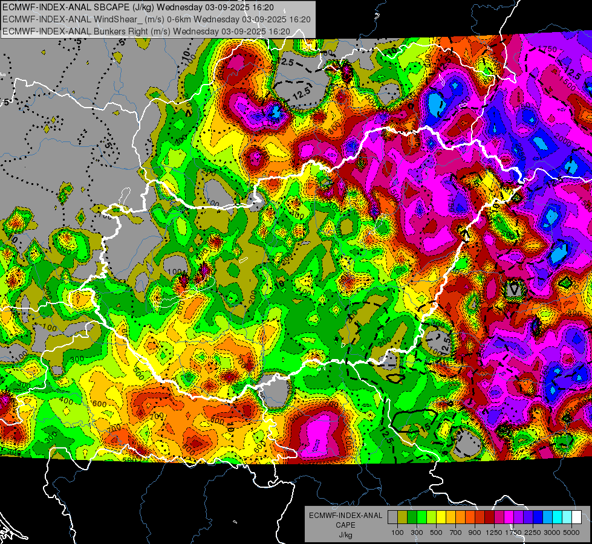The width and height of the screenshot is (592, 544).
Task: Click the 100 legend tick label
Action: pyautogui.click(x=397, y=533)
